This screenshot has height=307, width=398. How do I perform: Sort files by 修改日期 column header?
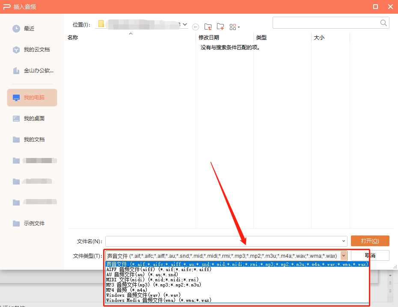tap(209, 38)
